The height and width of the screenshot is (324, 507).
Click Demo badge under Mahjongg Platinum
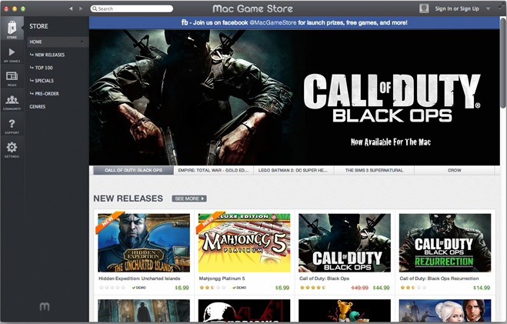[x=239, y=288]
